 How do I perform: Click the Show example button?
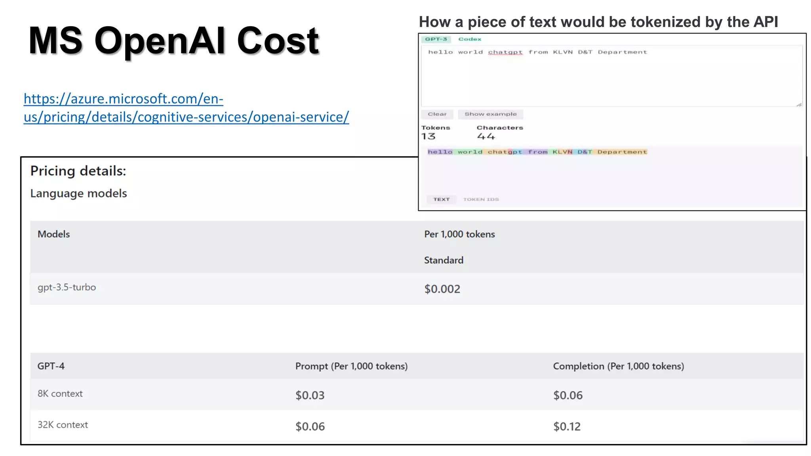(x=490, y=114)
